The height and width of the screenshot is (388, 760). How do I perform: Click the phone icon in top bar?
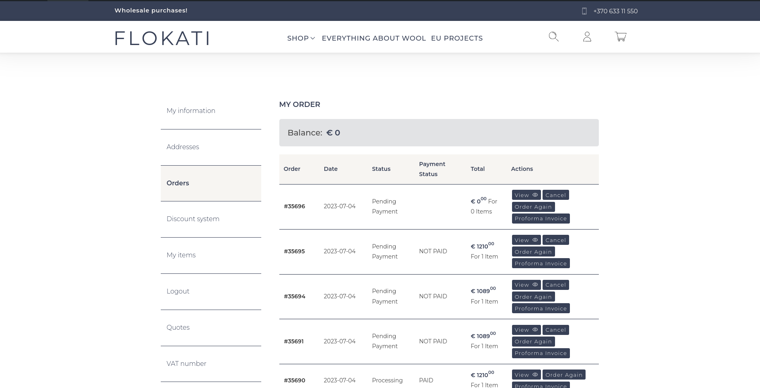click(584, 11)
